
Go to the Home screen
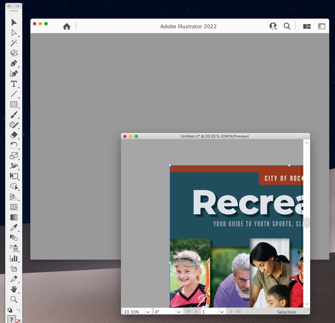[67, 26]
